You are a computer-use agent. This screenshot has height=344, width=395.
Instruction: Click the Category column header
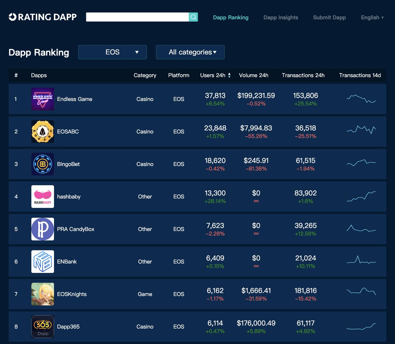[145, 75]
